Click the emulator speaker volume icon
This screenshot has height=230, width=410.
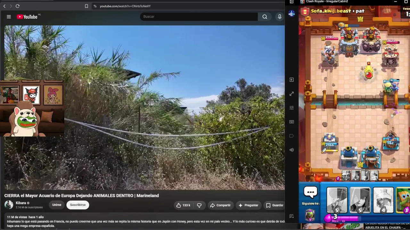tap(291, 150)
